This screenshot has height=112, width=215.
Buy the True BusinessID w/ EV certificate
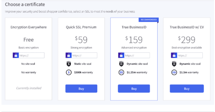(x=187, y=89)
